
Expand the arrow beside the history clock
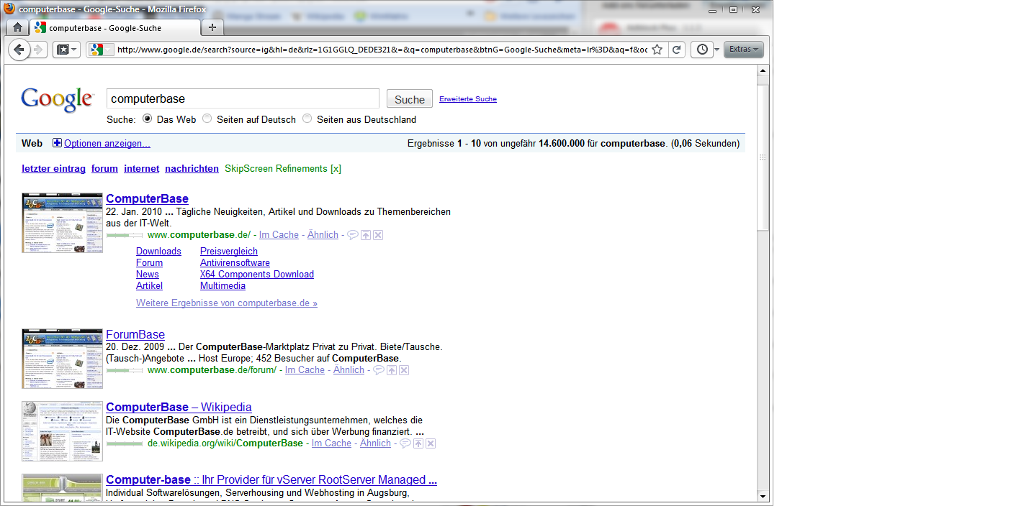coord(716,50)
